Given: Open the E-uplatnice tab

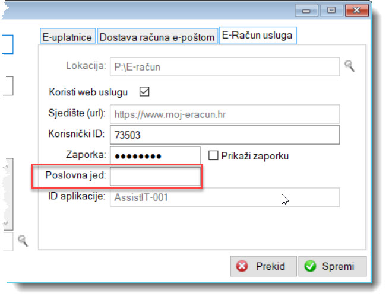Looking at the screenshot, I should (x=67, y=37).
